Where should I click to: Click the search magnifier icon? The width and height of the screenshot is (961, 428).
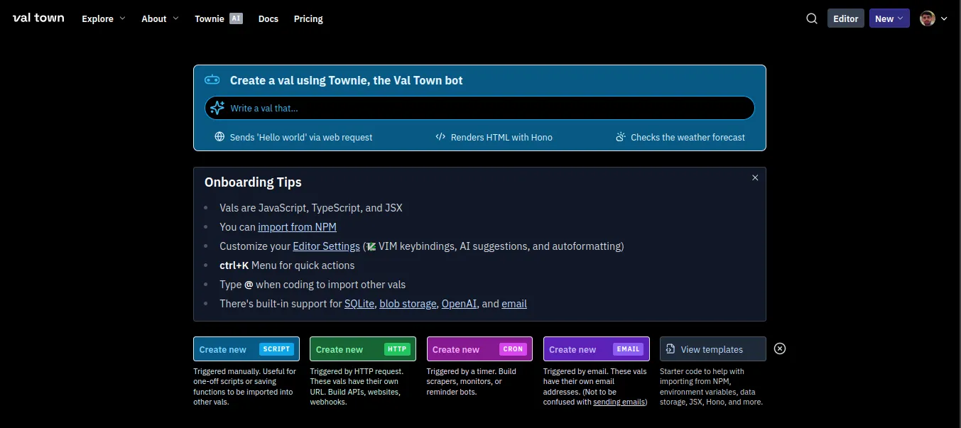pos(812,18)
